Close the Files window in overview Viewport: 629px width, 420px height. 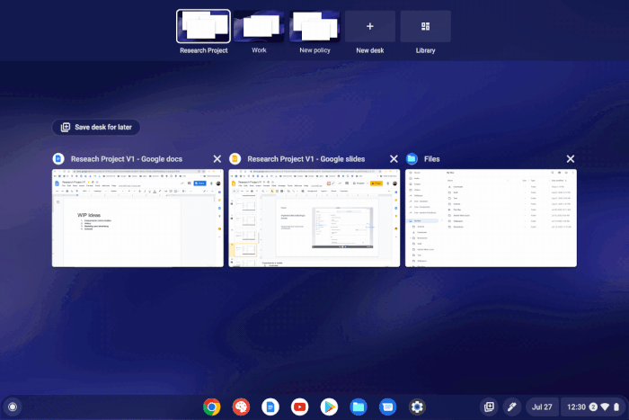(x=571, y=159)
